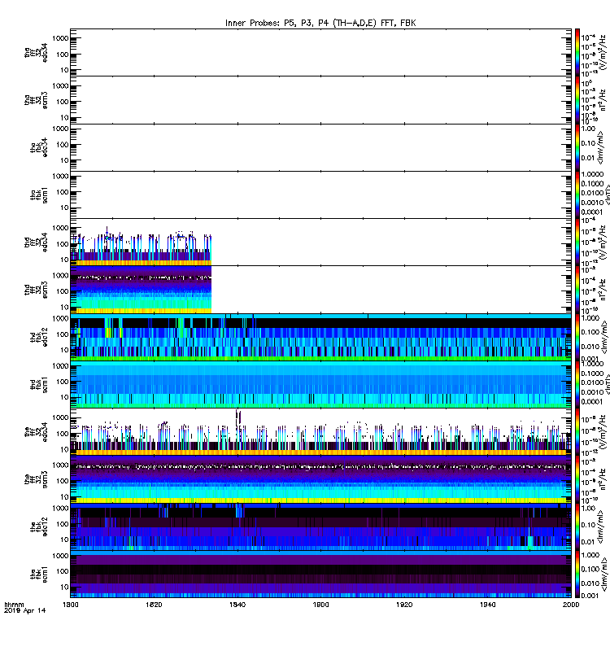Image resolution: width=610 pixels, height=651 pixels.
Task: Click the color bar beside the fff edc34 panel
Action: coord(577,431)
